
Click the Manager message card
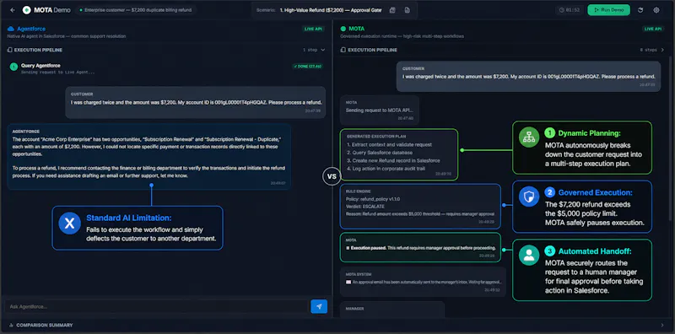pos(391,309)
